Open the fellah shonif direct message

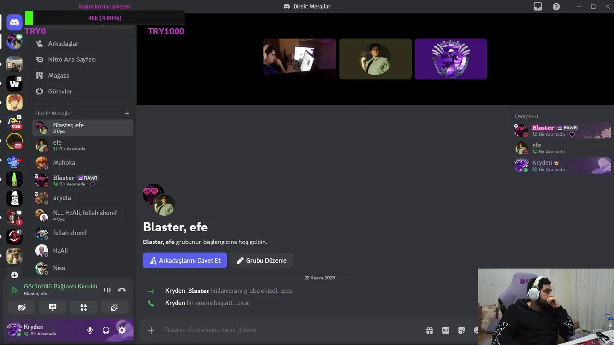tap(83, 233)
